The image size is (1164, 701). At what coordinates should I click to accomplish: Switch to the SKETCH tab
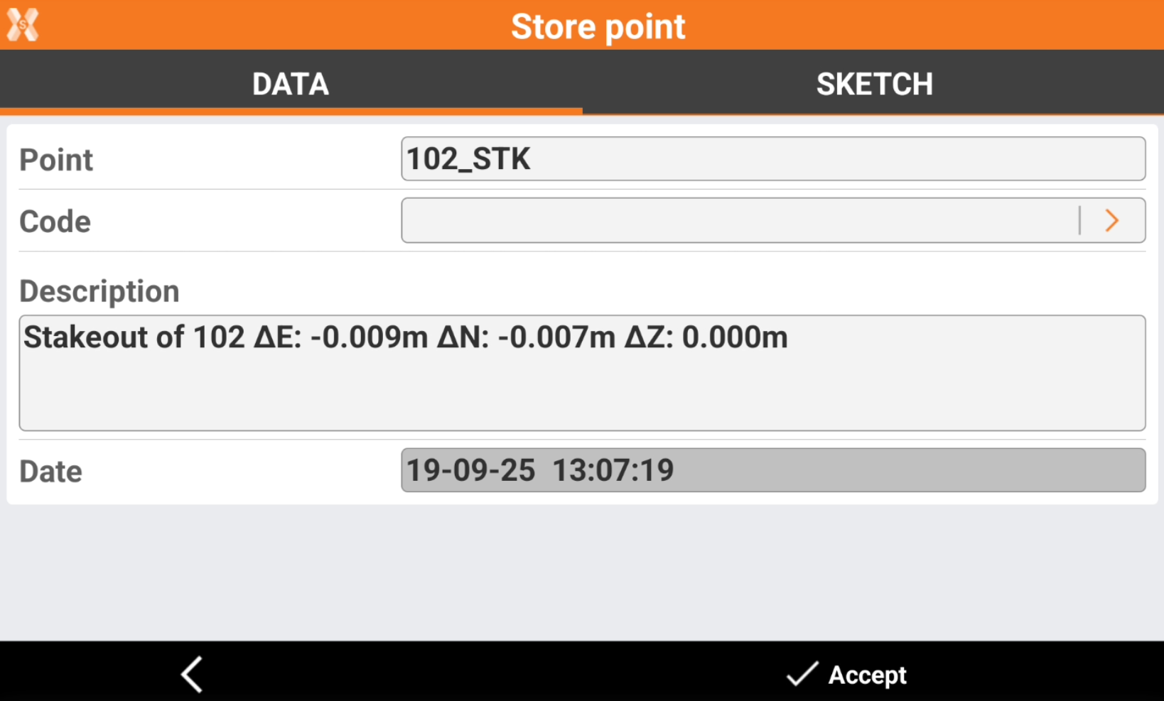tap(873, 84)
